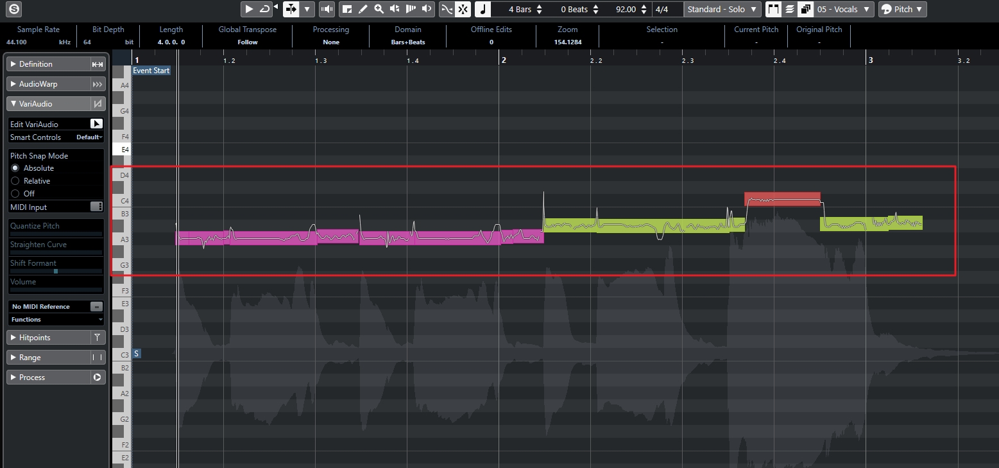Viewport: 999px width, 468px height.
Task: Toggle the Solo Editor S button
Action: tap(14, 9)
